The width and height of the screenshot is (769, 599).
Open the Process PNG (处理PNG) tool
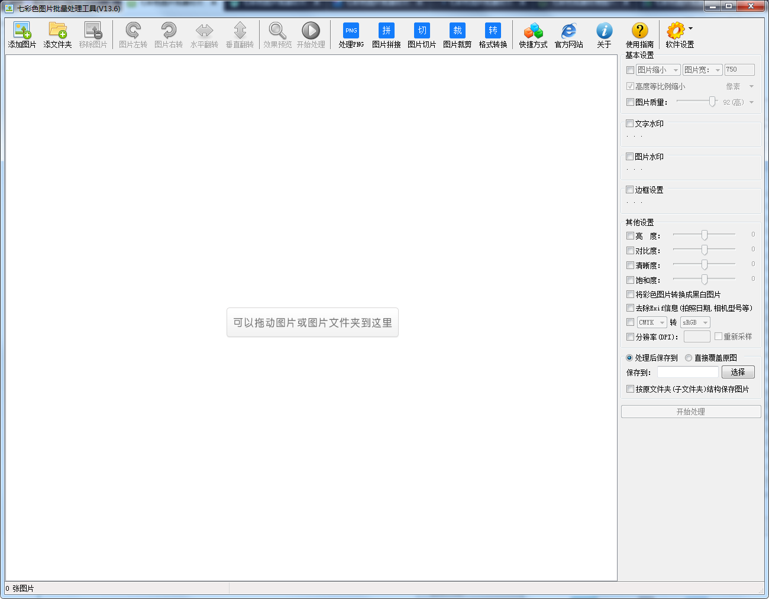click(x=351, y=31)
